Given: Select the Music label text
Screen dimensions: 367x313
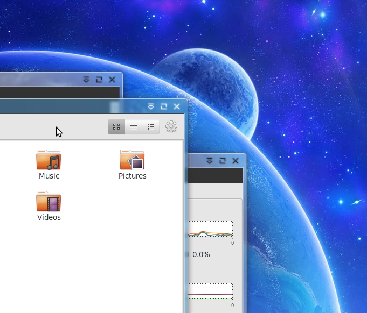Looking at the screenshot, I should coord(49,176).
